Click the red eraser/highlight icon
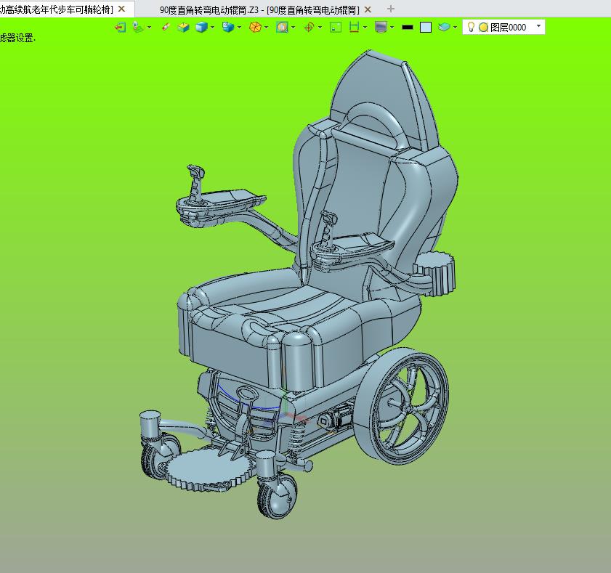Viewport: 611px width, 573px height. (x=166, y=28)
